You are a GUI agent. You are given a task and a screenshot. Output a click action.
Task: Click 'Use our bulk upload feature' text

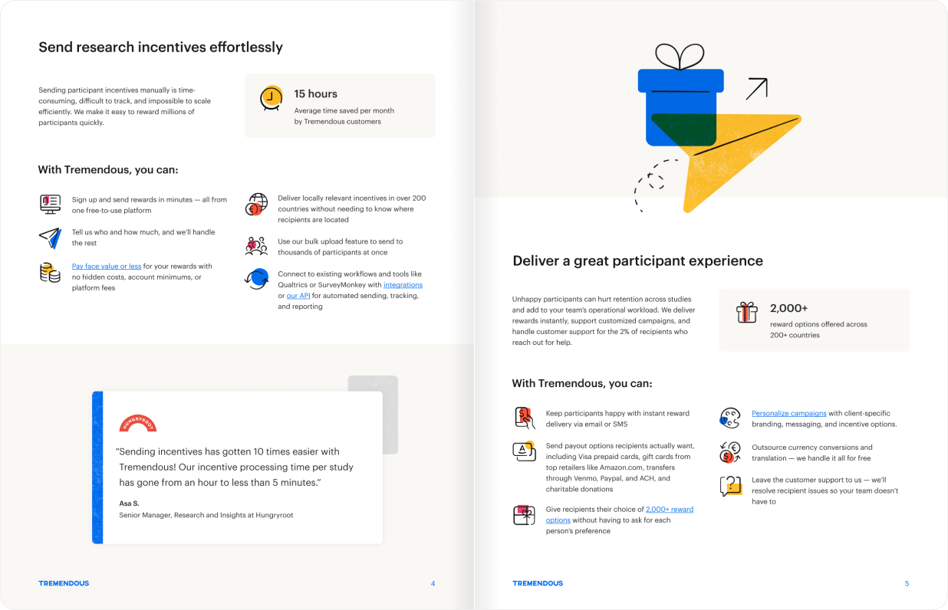(x=340, y=247)
